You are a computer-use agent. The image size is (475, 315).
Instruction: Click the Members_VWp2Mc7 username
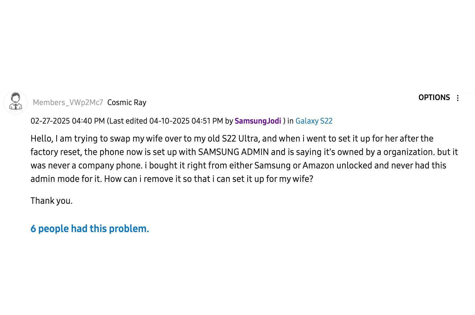tap(68, 102)
